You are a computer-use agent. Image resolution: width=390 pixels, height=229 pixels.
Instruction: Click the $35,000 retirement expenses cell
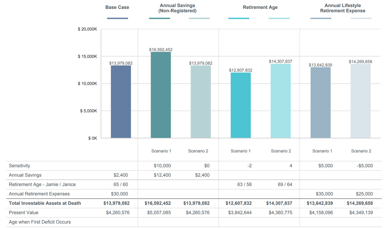(x=324, y=194)
